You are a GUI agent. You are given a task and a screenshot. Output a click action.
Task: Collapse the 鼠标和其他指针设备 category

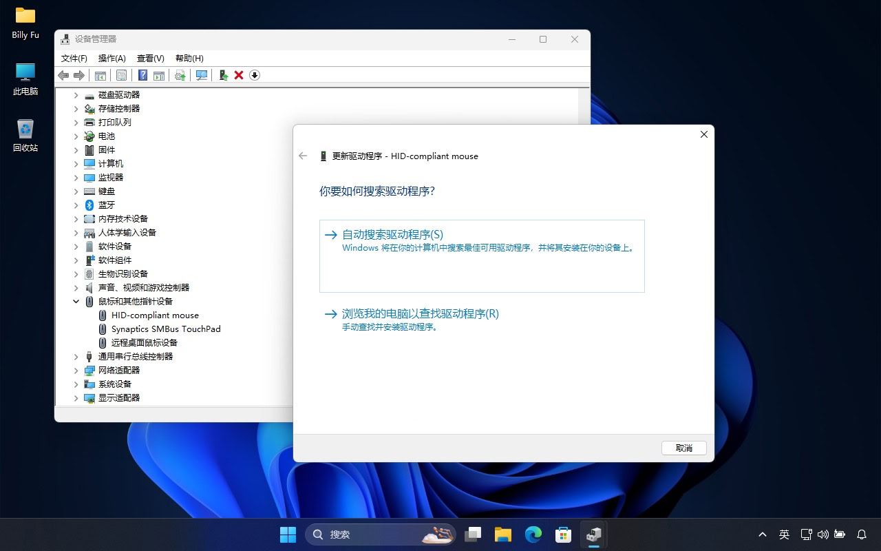76,302
